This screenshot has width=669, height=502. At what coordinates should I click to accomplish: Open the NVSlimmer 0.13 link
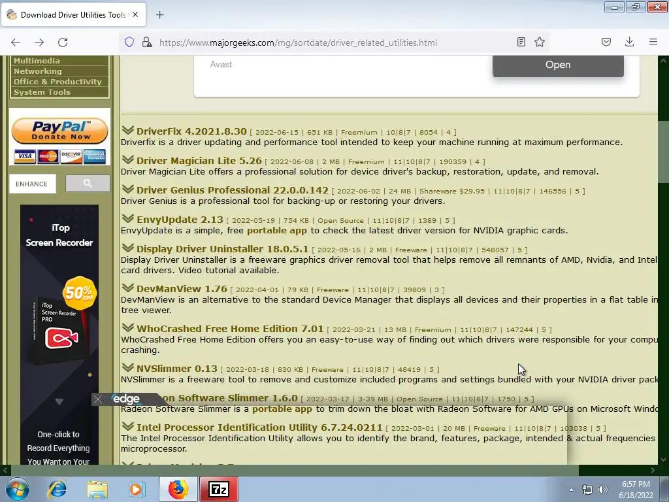[x=176, y=369]
